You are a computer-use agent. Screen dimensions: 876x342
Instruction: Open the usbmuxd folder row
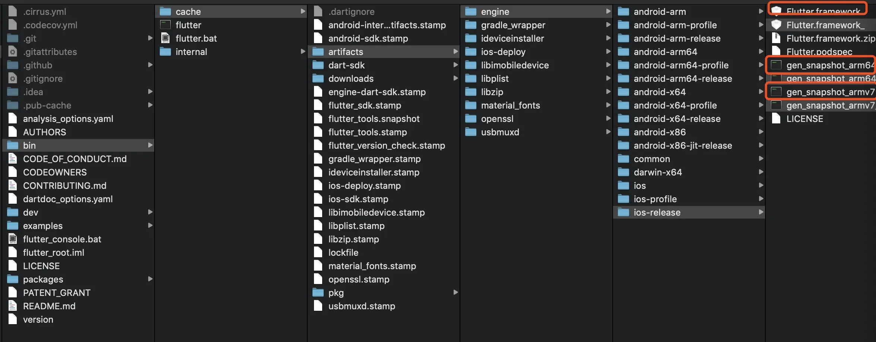[536, 132]
